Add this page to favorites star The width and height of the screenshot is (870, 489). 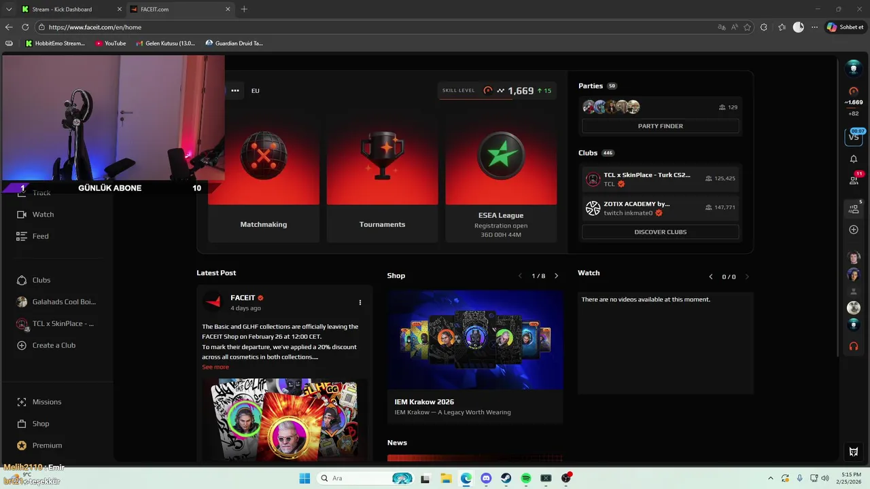(748, 27)
